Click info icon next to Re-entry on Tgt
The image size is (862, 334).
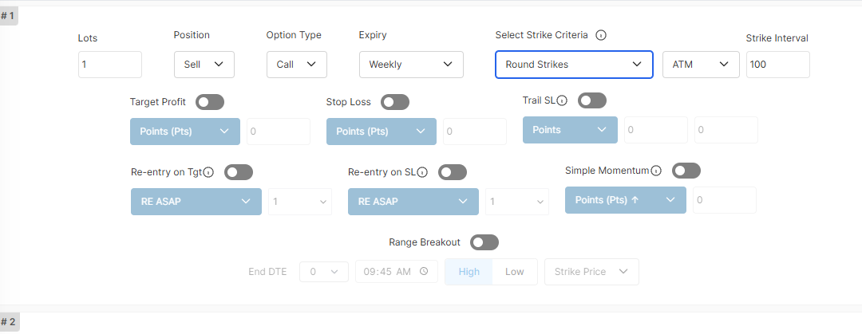click(208, 172)
